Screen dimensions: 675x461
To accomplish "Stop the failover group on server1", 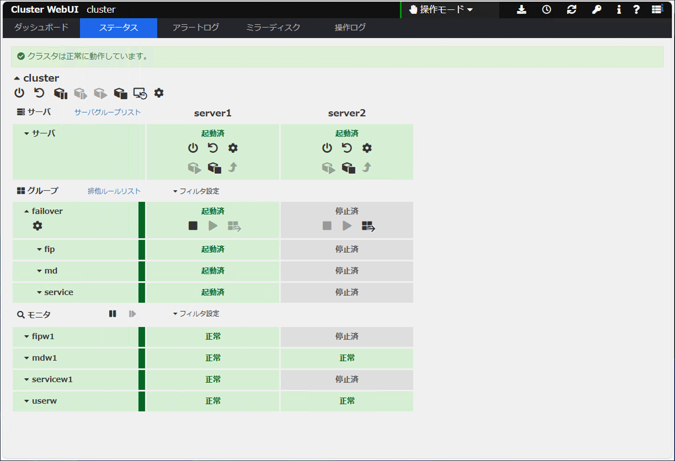I will coord(193,226).
